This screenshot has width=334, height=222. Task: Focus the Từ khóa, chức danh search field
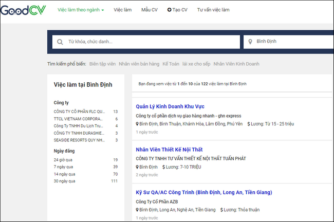click(146, 42)
